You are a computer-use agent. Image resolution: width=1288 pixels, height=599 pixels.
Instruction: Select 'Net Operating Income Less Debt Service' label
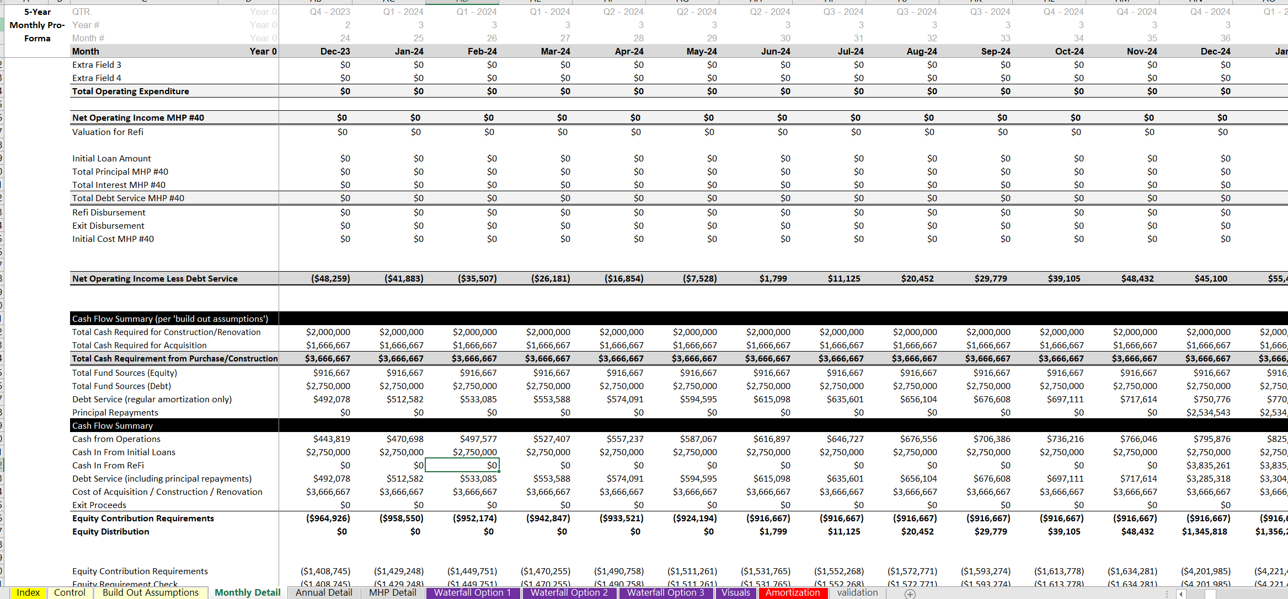(x=155, y=278)
